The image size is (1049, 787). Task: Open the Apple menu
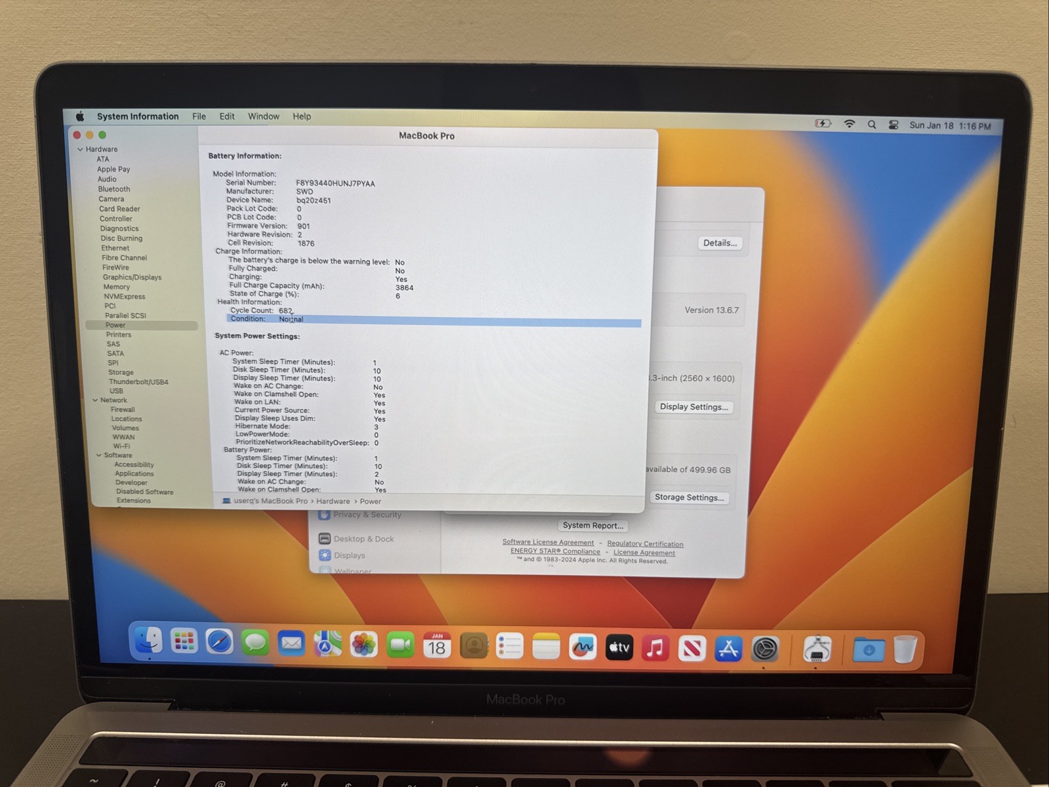[80, 116]
